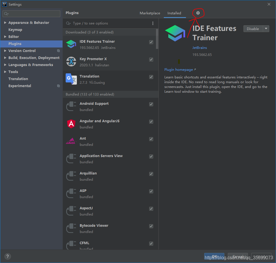This screenshot has width=276, height=263.
Task: Click the Key Promoter X icon
Action: pos(71,62)
